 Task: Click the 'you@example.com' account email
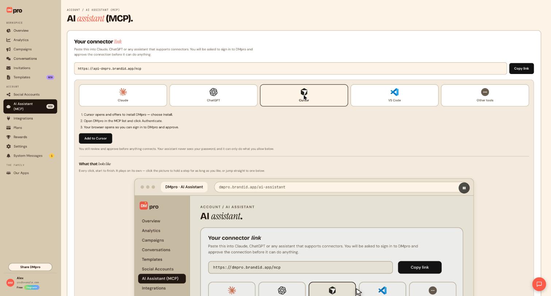(x=28, y=283)
